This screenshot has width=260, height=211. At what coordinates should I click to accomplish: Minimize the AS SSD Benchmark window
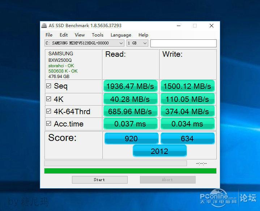pyautogui.click(x=179, y=26)
